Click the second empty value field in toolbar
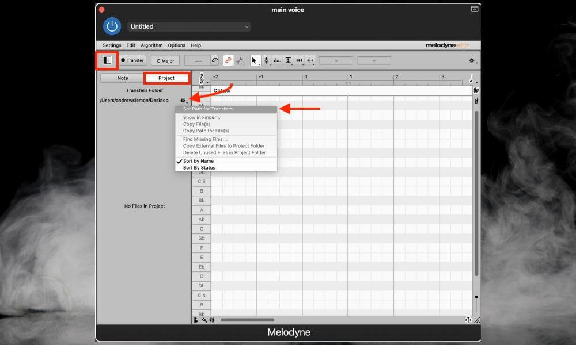The image size is (576, 345). pyautogui.click(x=374, y=60)
